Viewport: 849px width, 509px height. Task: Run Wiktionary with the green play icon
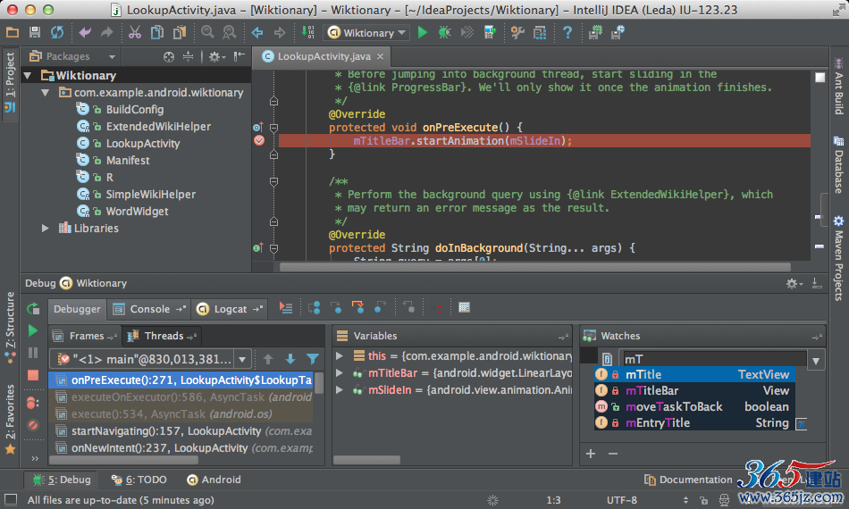pos(423,32)
